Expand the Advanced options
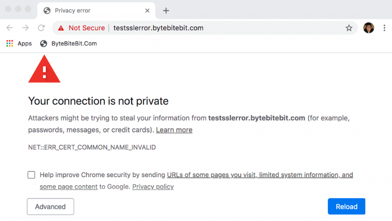 tap(51, 206)
